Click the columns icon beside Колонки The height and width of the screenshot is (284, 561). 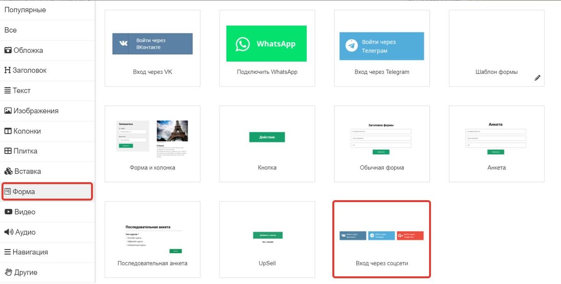(x=8, y=131)
